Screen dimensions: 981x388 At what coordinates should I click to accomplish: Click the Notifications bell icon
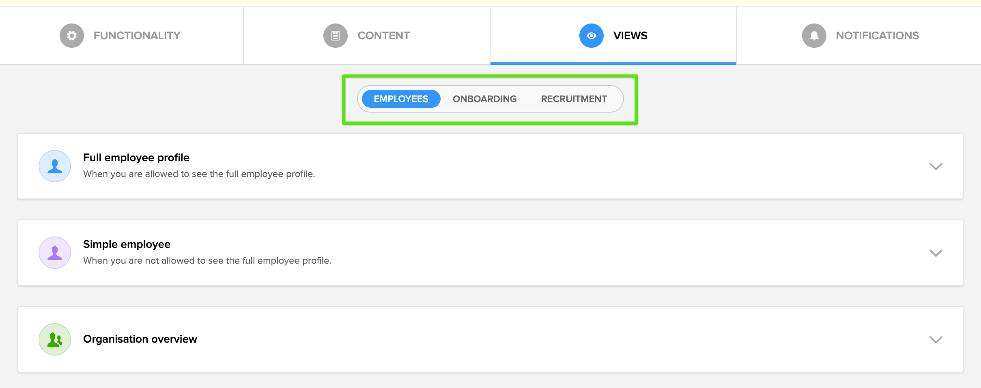click(814, 36)
